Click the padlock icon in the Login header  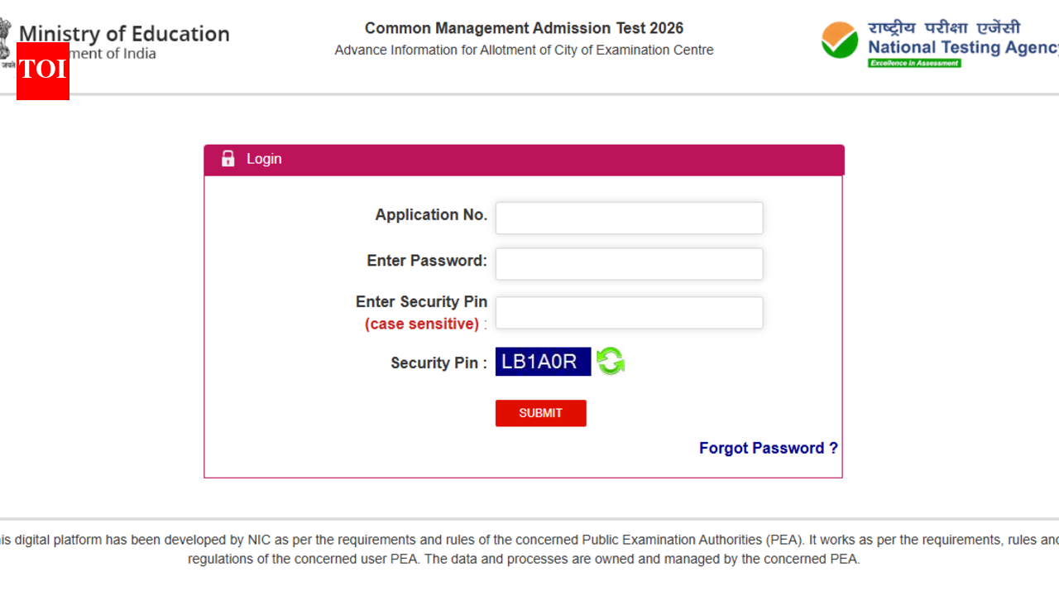point(228,158)
